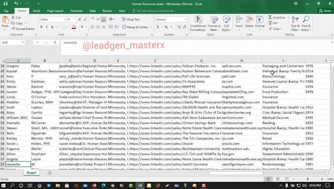Open the General number format dropdown
The image size is (334, 189).
click(x=185, y=19)
